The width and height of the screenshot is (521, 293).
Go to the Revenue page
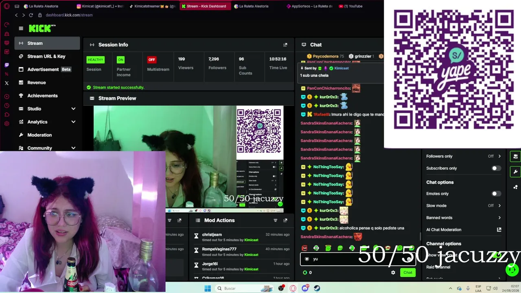[x=47, y=83]
